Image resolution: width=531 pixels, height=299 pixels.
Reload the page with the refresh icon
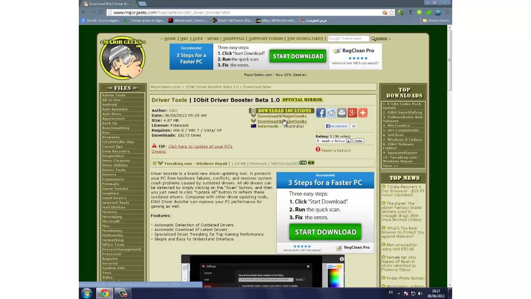(x=101, y=12)
